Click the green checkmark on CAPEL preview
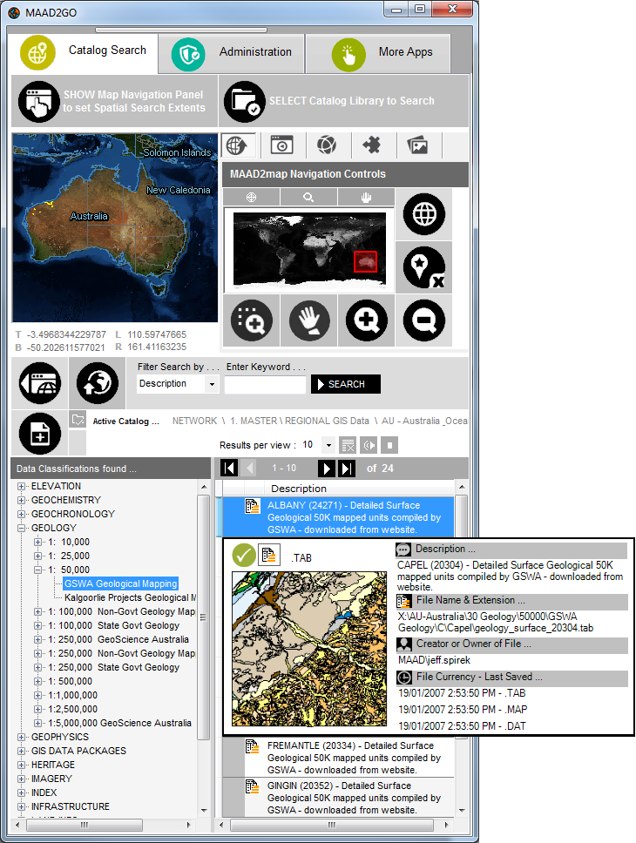 [x=244, y=555]
